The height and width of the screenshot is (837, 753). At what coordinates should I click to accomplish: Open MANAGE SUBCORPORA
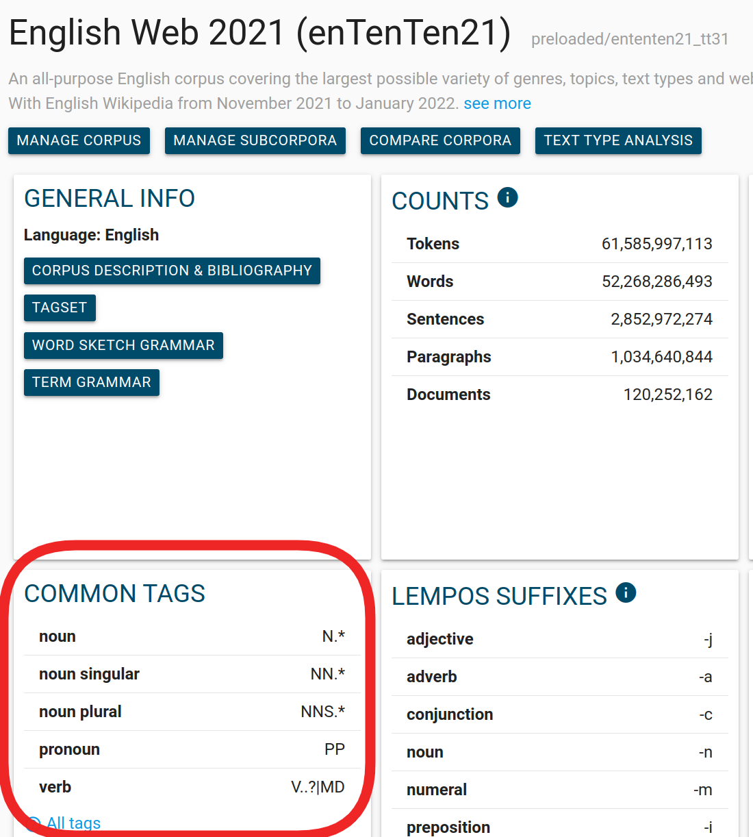click(255, 140)
